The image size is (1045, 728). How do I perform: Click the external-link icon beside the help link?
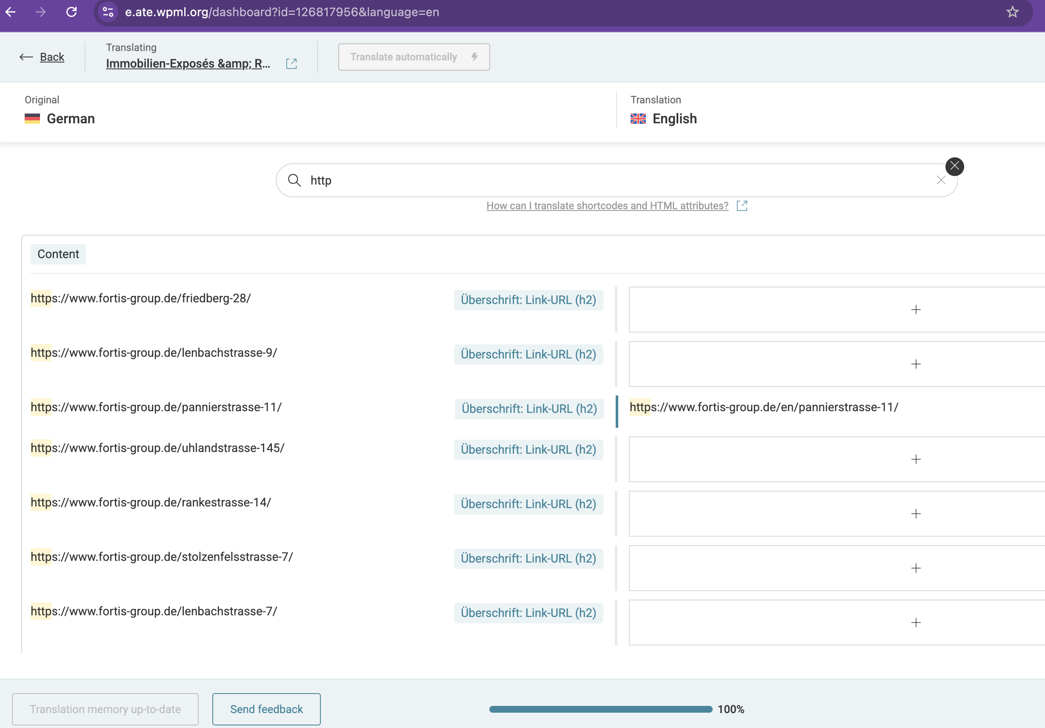point(742,206)
